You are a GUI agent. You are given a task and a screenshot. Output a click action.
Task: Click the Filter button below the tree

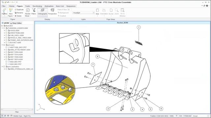coord(17,112)
